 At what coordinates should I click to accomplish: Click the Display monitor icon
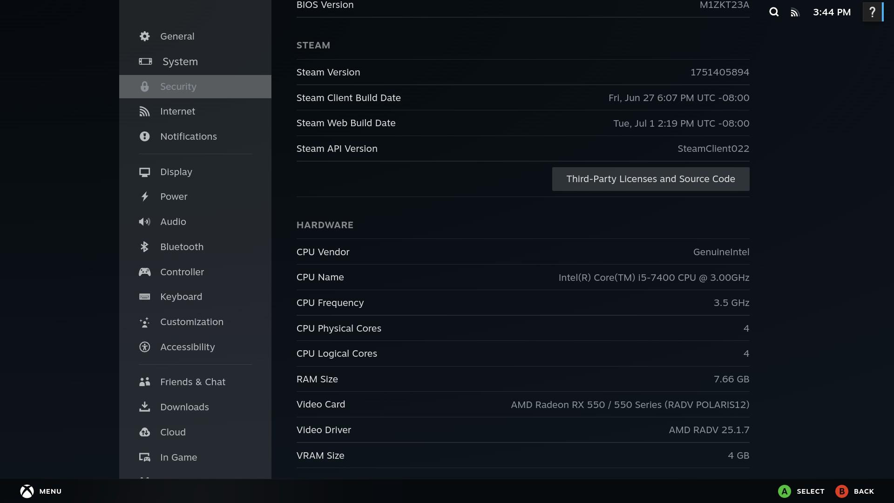[x=145, y=172]
